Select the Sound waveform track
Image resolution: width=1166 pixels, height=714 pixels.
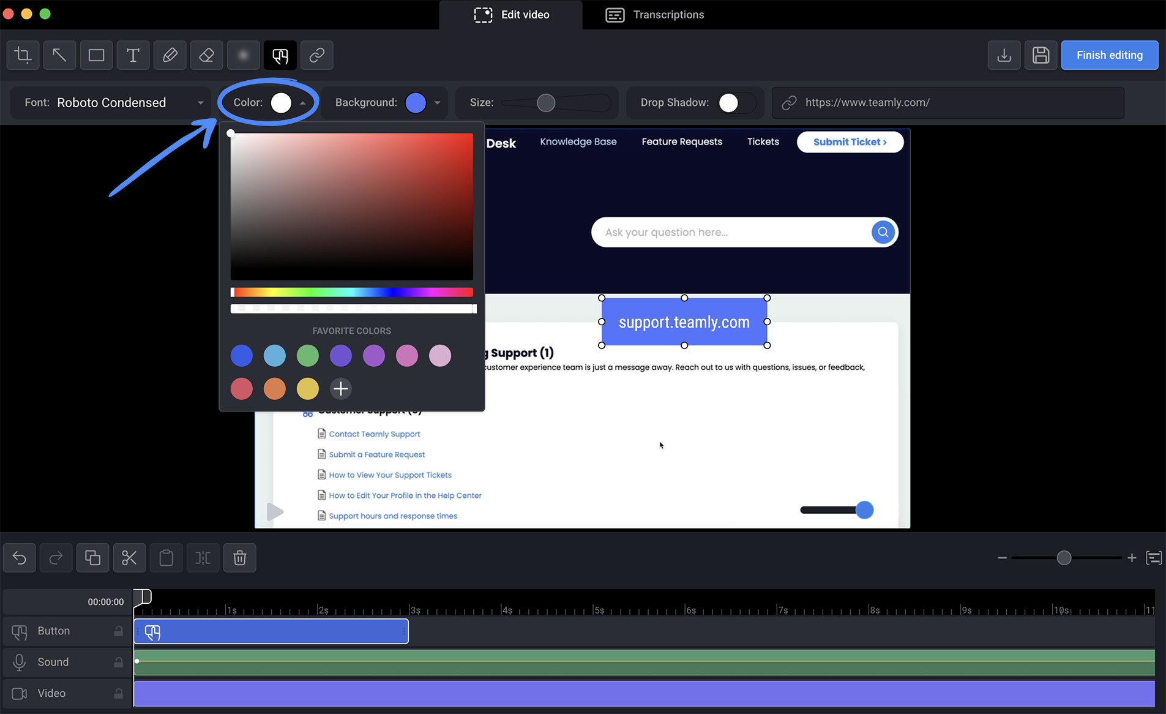(644, 663)
